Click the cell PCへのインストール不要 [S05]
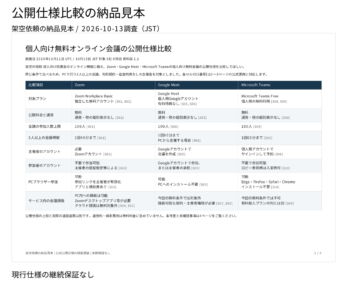The image size is (347, 289). point(197,182)
